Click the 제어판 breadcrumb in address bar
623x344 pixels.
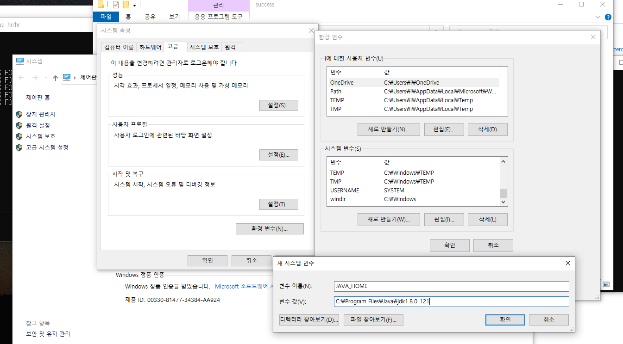point(88,78)
